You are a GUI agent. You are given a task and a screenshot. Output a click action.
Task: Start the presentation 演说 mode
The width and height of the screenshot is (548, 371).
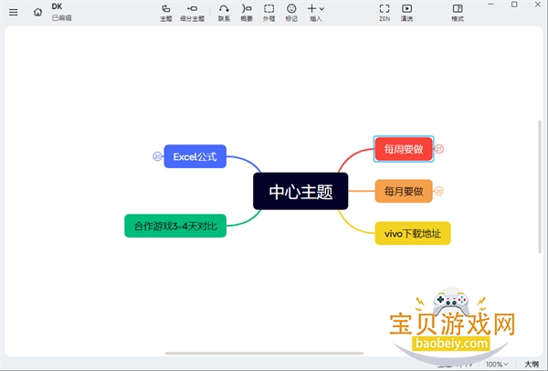pos(406,13)
